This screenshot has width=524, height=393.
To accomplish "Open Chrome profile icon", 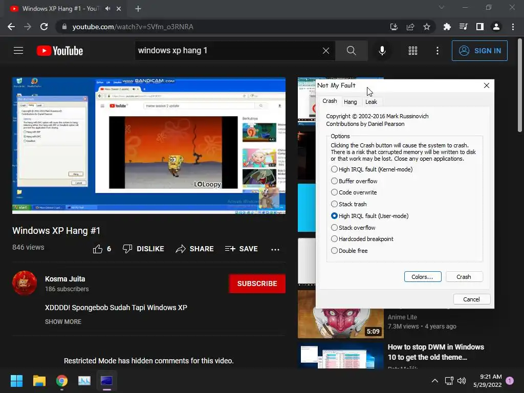I will tap(496, 27).
